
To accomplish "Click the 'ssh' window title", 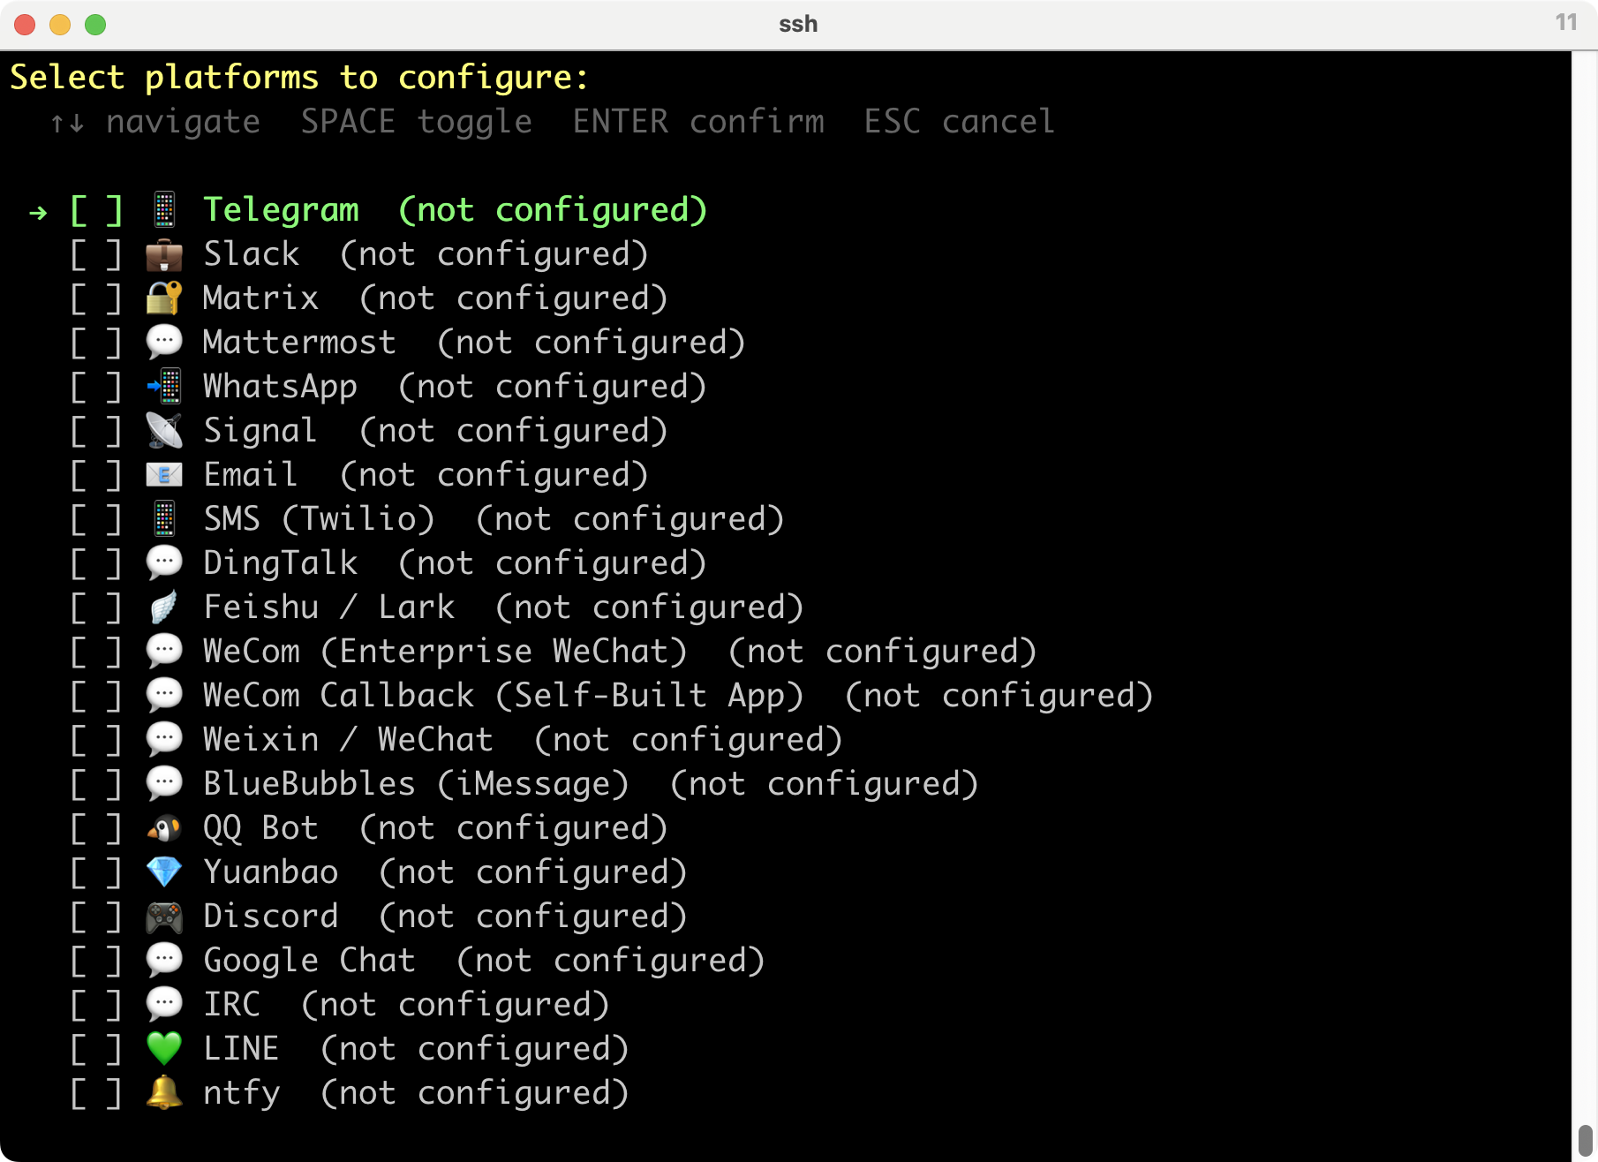I will [798, 24].
